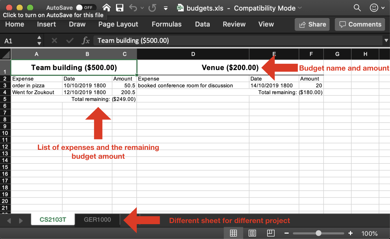The image size is (390, 239).
Task: Click the cell with date 10/10/2019 1800
Action: 87,86
